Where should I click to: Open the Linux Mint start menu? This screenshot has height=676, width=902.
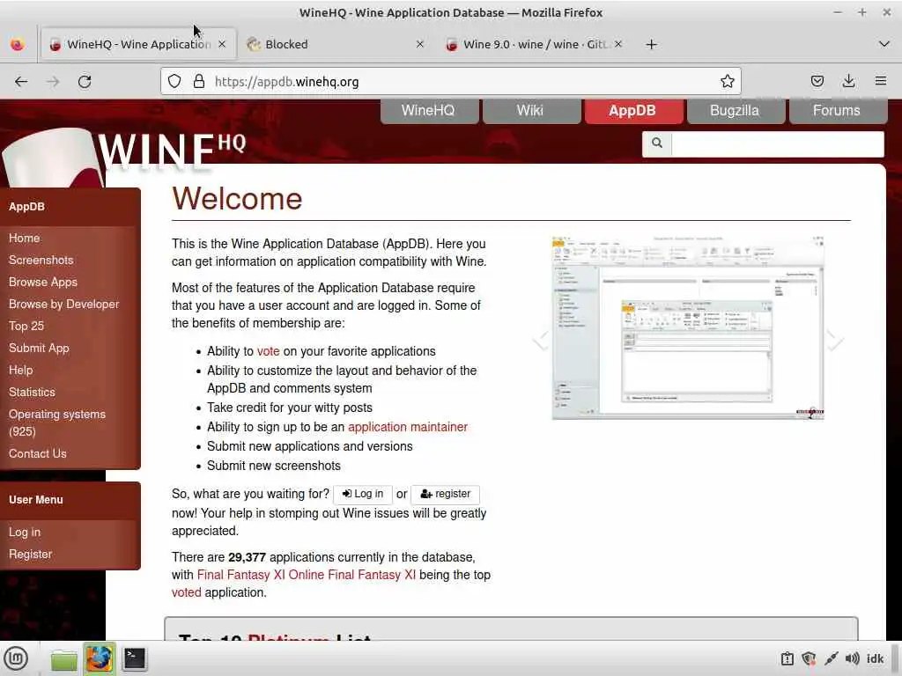pos(16,658)
